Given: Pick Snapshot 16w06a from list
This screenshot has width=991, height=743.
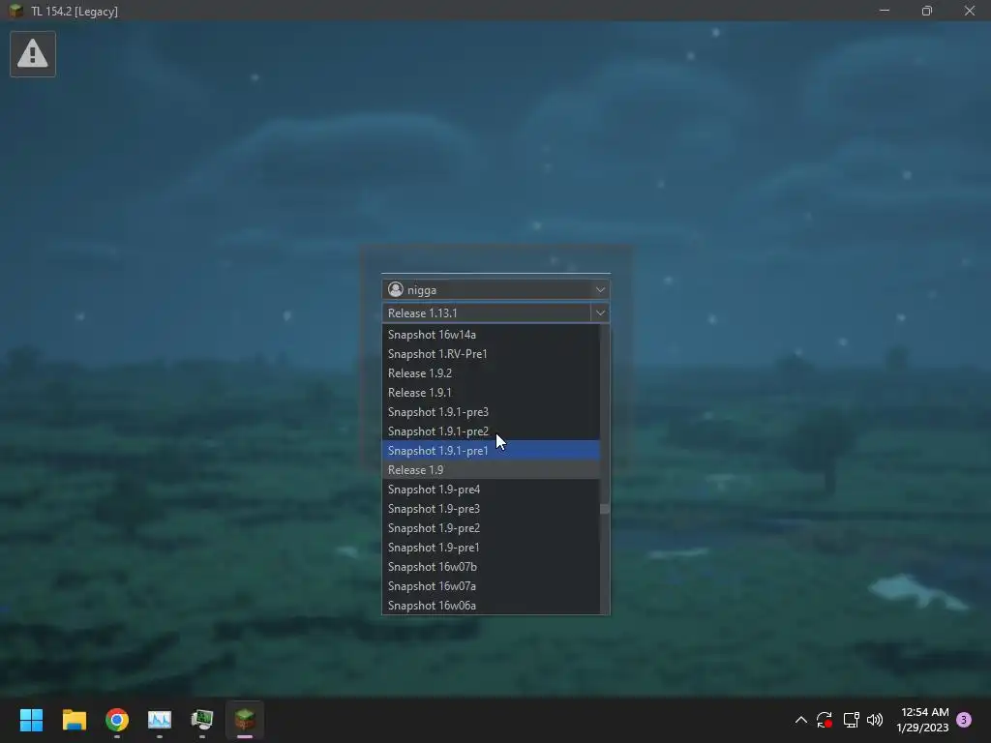Looking at the screenshot, I should coord(491,606).
